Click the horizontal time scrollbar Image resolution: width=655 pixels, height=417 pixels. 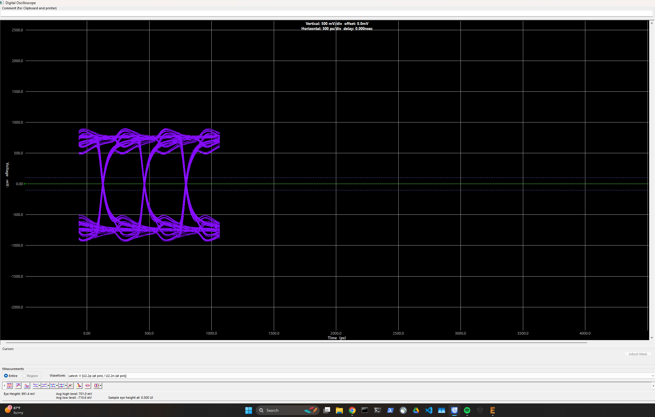[296, 343]
